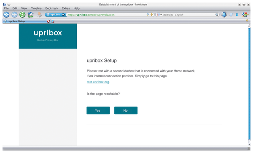This screenshot has height=153, width=253.
Task: Click the round button beside Pale Moon icon in title bar
Action: pyautogui.click(x=9, y=5)
